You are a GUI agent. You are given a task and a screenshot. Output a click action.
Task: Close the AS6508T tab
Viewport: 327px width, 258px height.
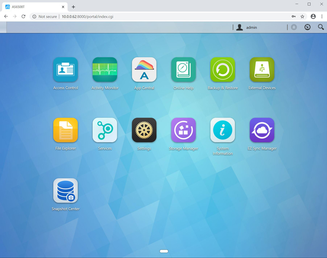tap(63, 7)
